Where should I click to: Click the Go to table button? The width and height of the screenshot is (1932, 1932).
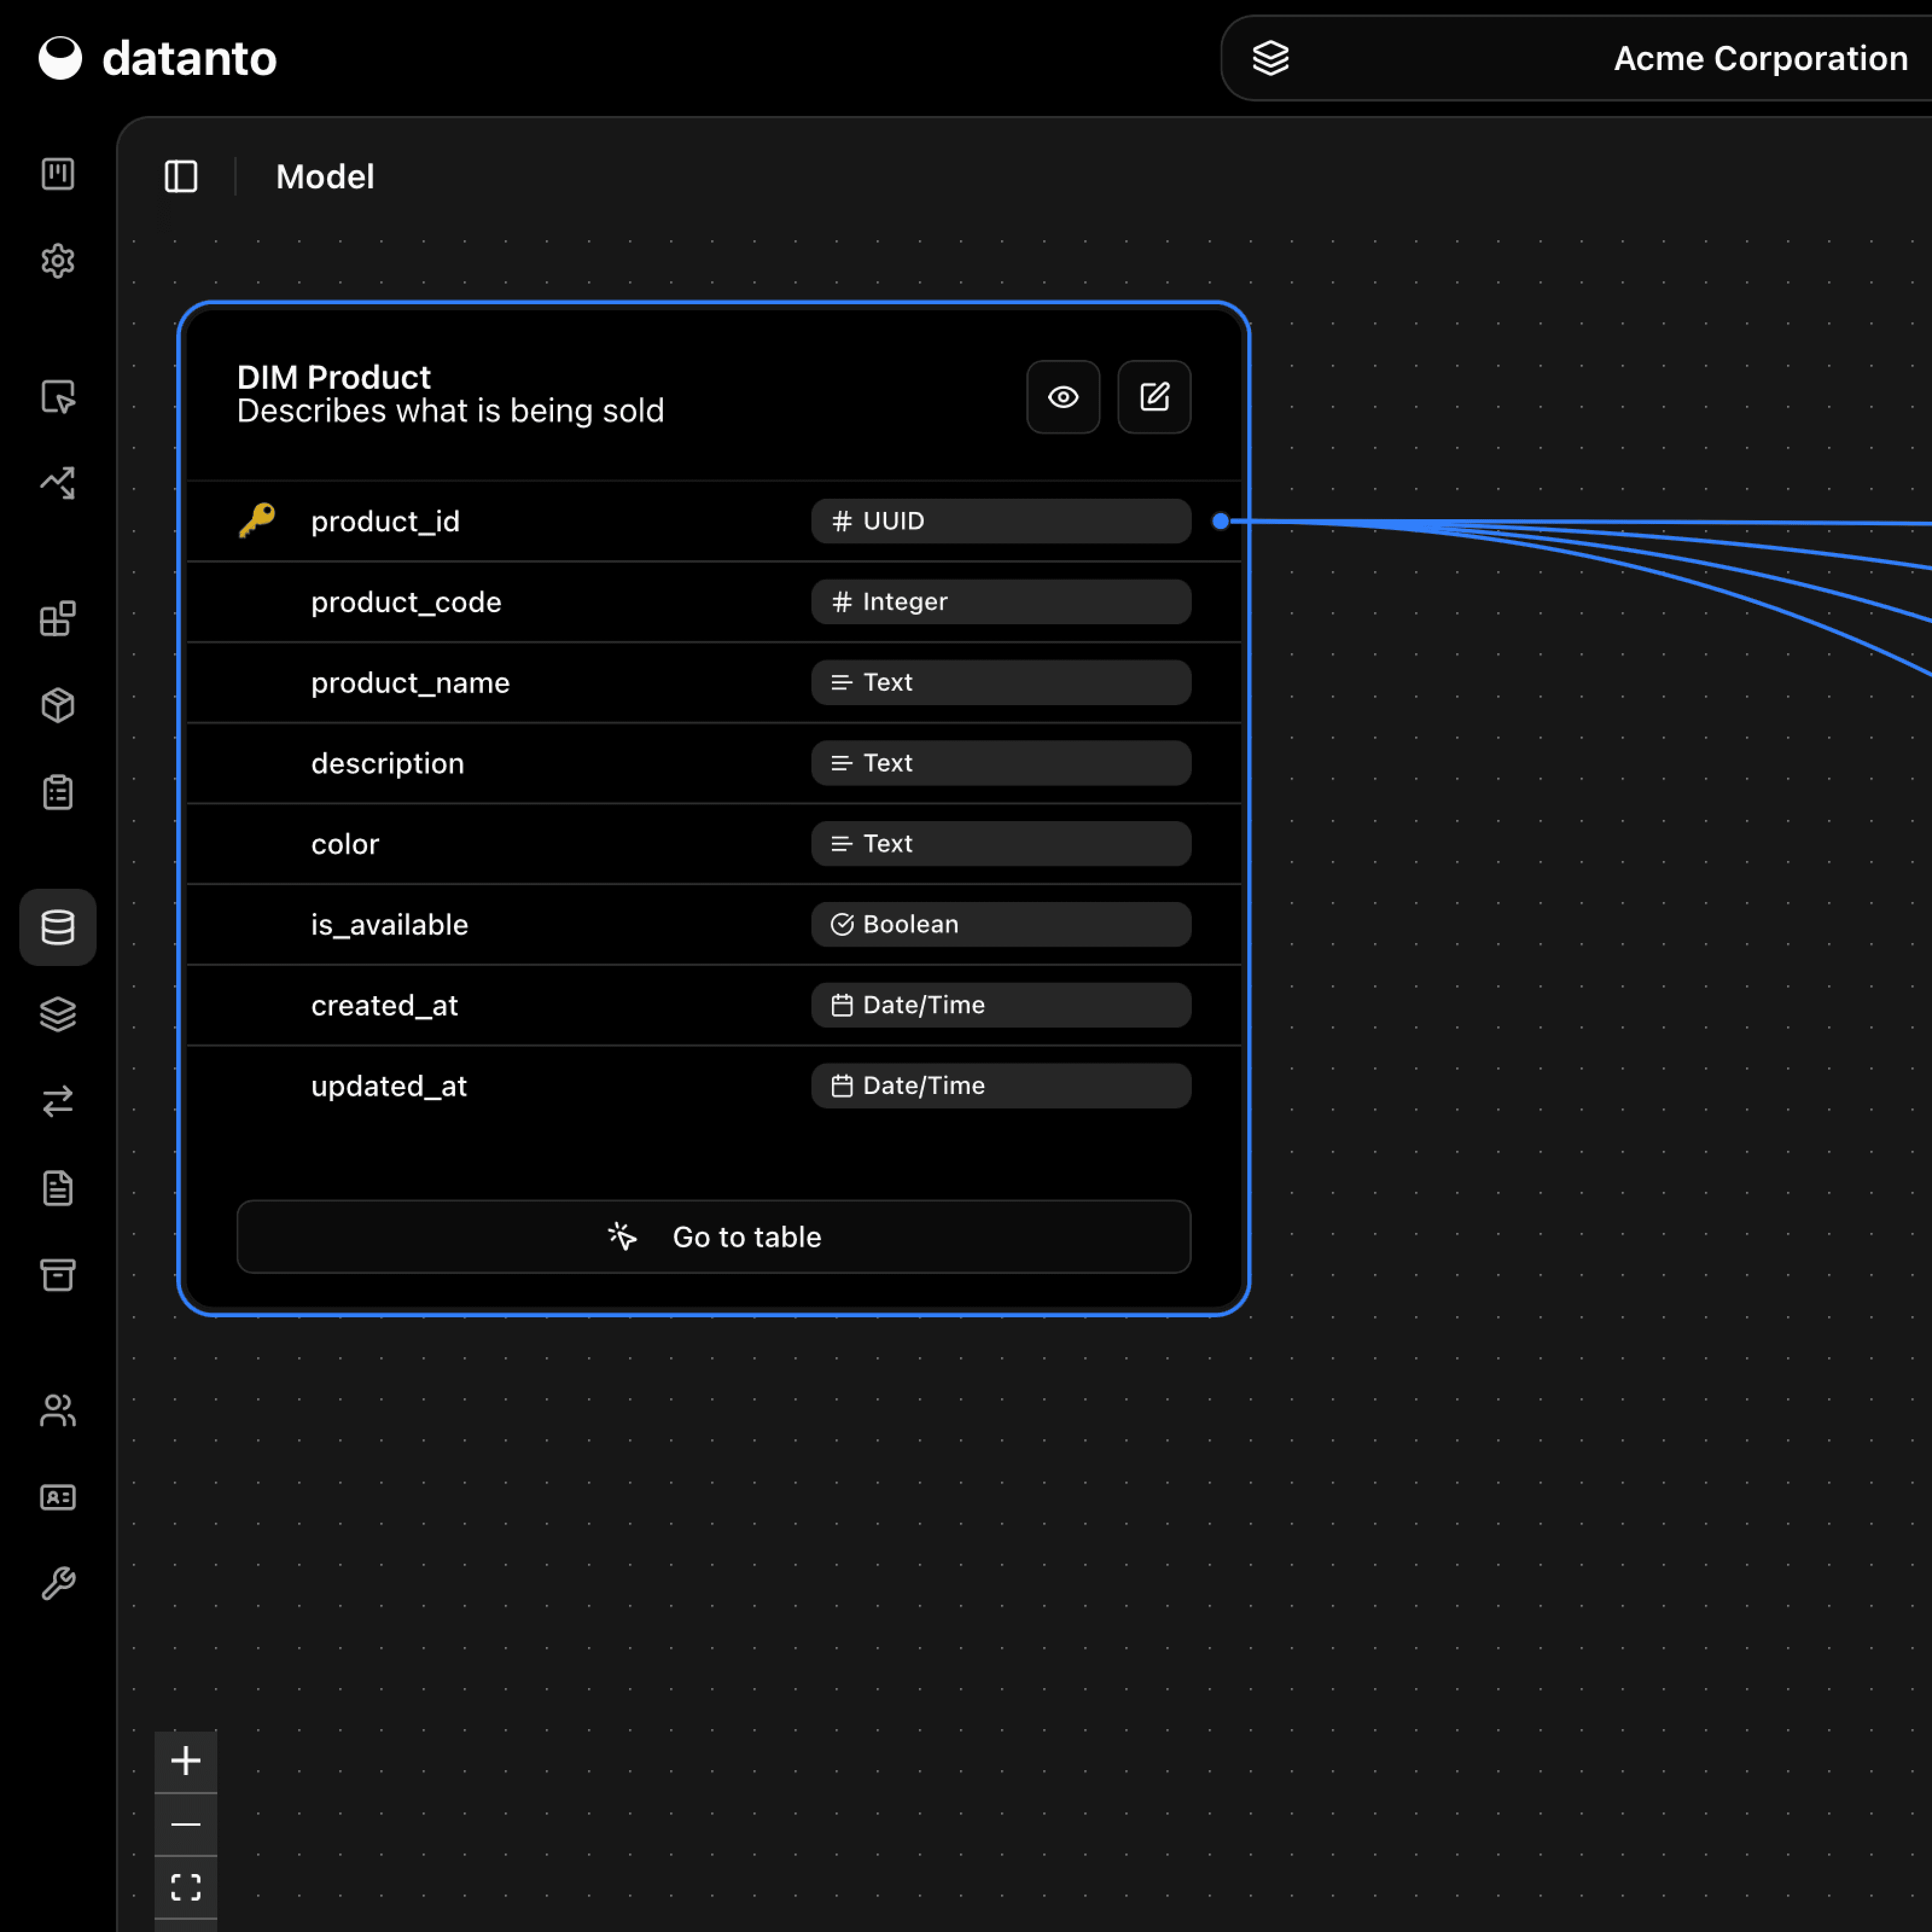click(713, 1237)
